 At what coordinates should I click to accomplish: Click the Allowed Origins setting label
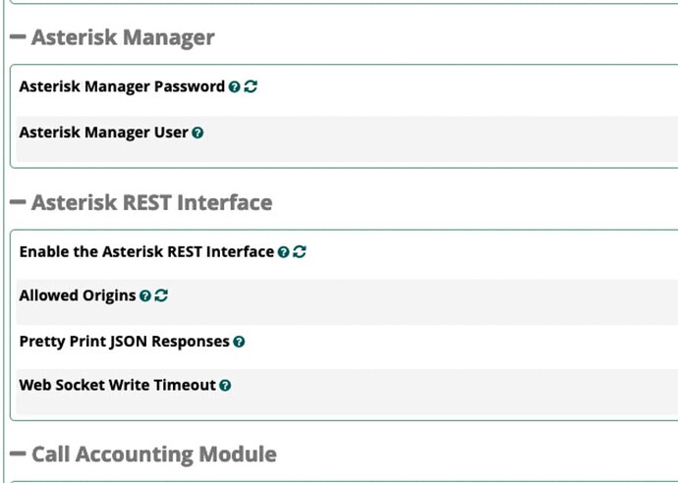pos(78,295)
